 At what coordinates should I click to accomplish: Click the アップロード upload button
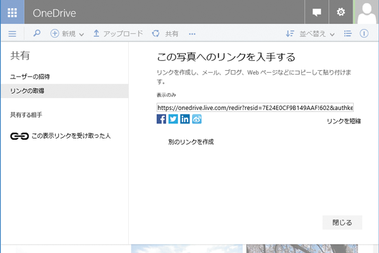[x=118, y=34]
